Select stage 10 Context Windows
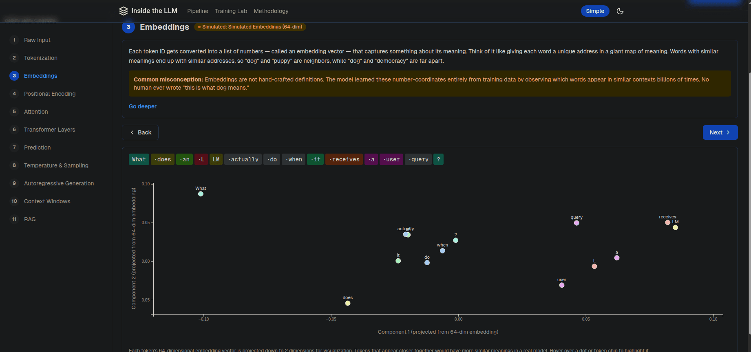The width and height of the screenshot is (751, 352). (56, 201)
